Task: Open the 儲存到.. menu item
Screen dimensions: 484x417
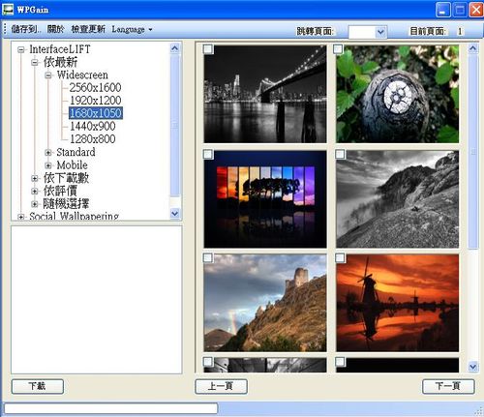Action: tap(26, 29)
